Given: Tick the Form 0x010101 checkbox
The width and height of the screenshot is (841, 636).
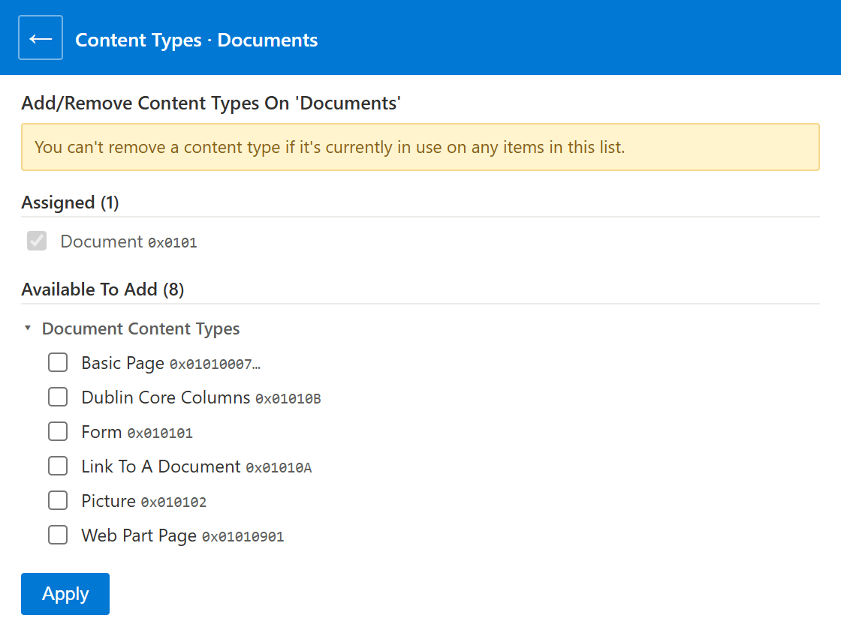Looking at the screenshot, I should [x=58, y=431].
